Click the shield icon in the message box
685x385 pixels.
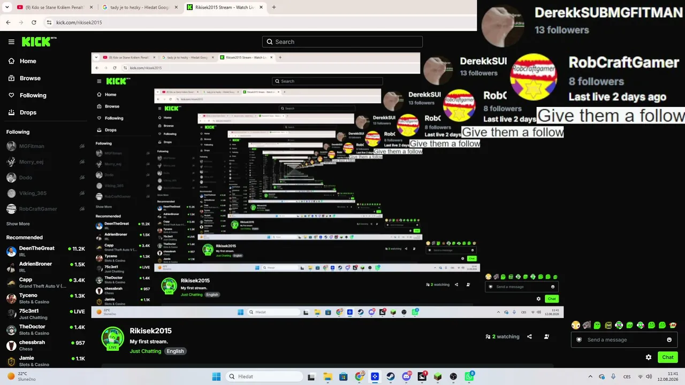(x=579, y=340)
